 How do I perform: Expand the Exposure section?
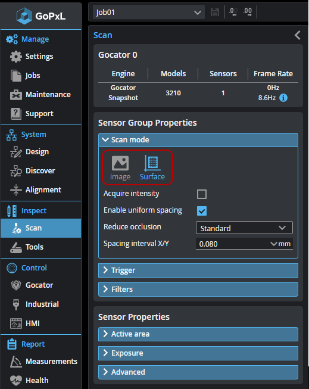198,353
